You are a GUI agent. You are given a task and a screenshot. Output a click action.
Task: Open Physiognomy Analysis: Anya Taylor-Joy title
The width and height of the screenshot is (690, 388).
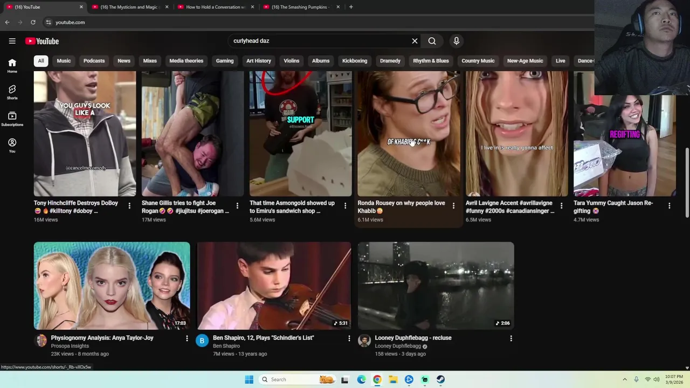[102, 338]
